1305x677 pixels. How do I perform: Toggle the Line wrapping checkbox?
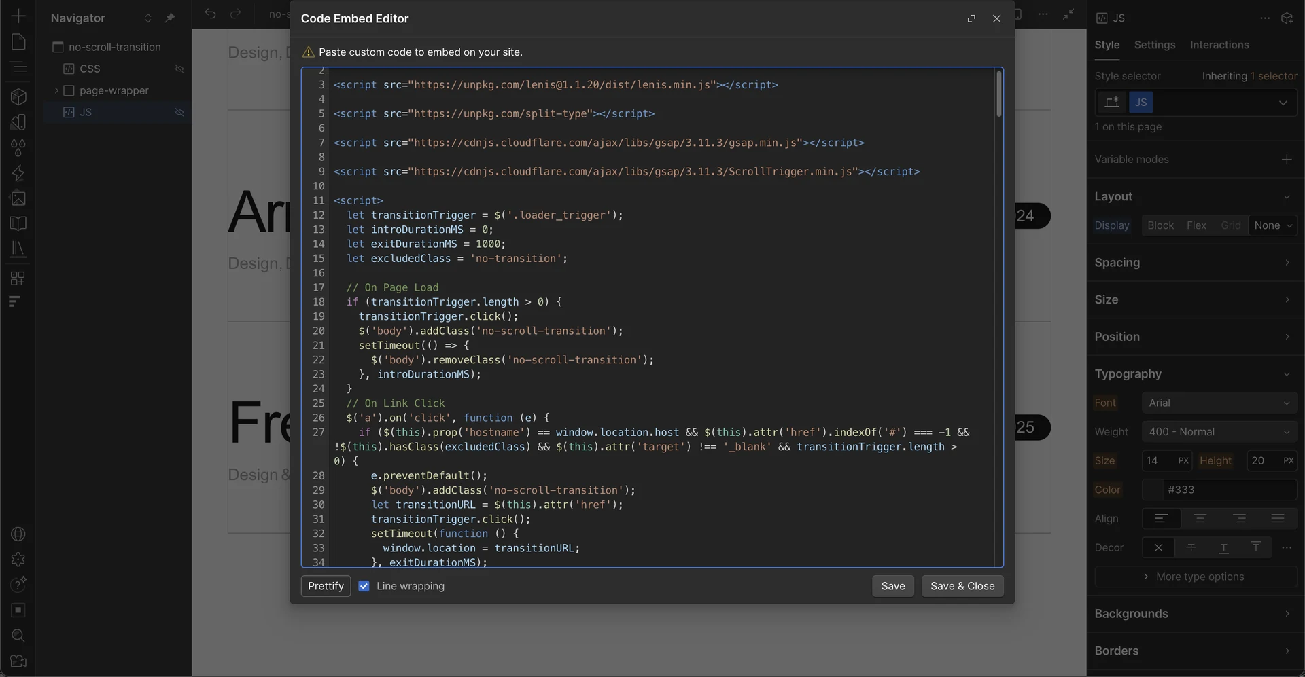364,586
